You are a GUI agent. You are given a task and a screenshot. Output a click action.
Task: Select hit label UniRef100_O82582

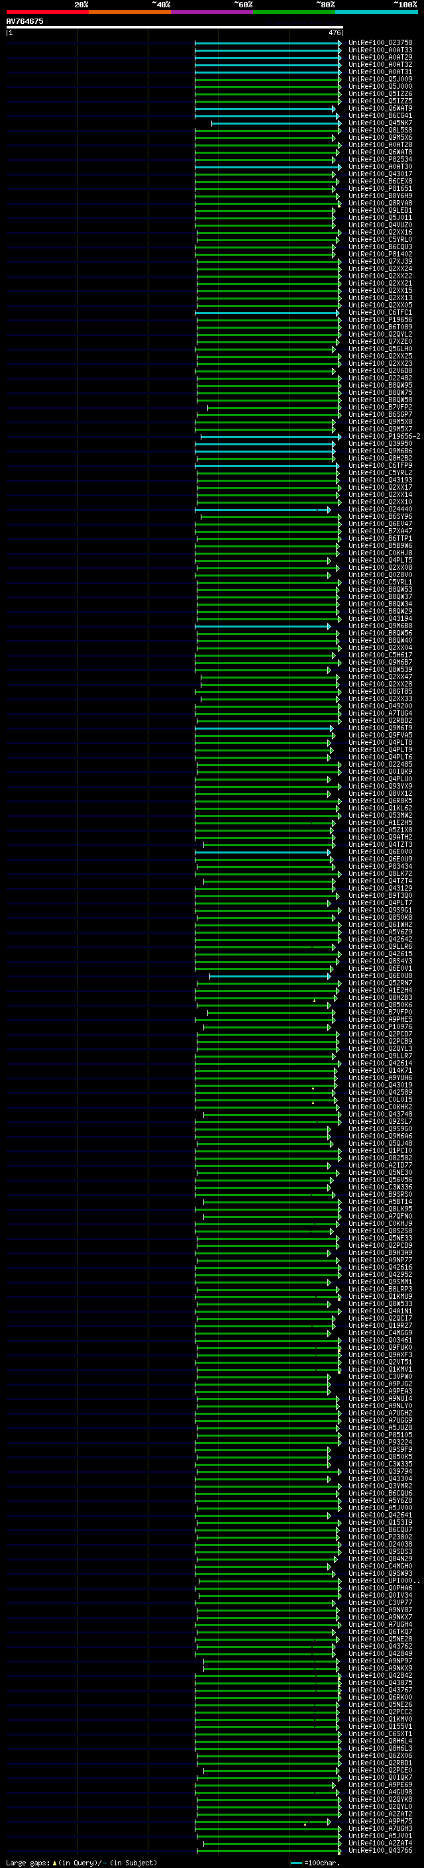pos(380,1158)
